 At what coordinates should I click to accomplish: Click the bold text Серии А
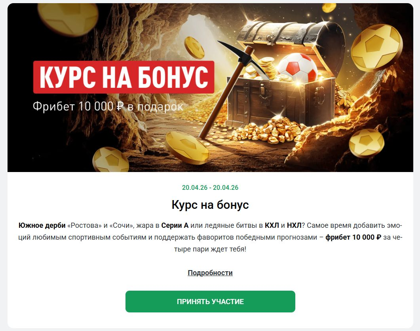[175, 225]
